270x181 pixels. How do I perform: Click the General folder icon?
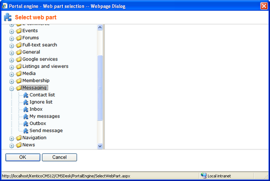tap(19, 52)
